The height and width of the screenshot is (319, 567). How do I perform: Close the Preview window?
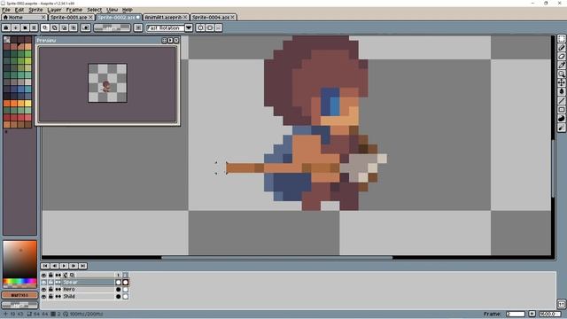click(x=176, y=41)
